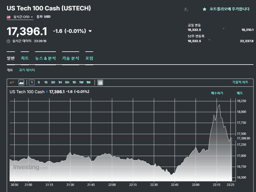Select the area chart type icon

(x=21, y=82)
